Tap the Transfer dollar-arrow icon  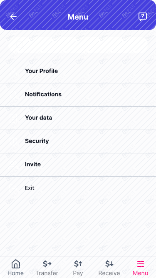pyautogui.click(x=47, y=264)
